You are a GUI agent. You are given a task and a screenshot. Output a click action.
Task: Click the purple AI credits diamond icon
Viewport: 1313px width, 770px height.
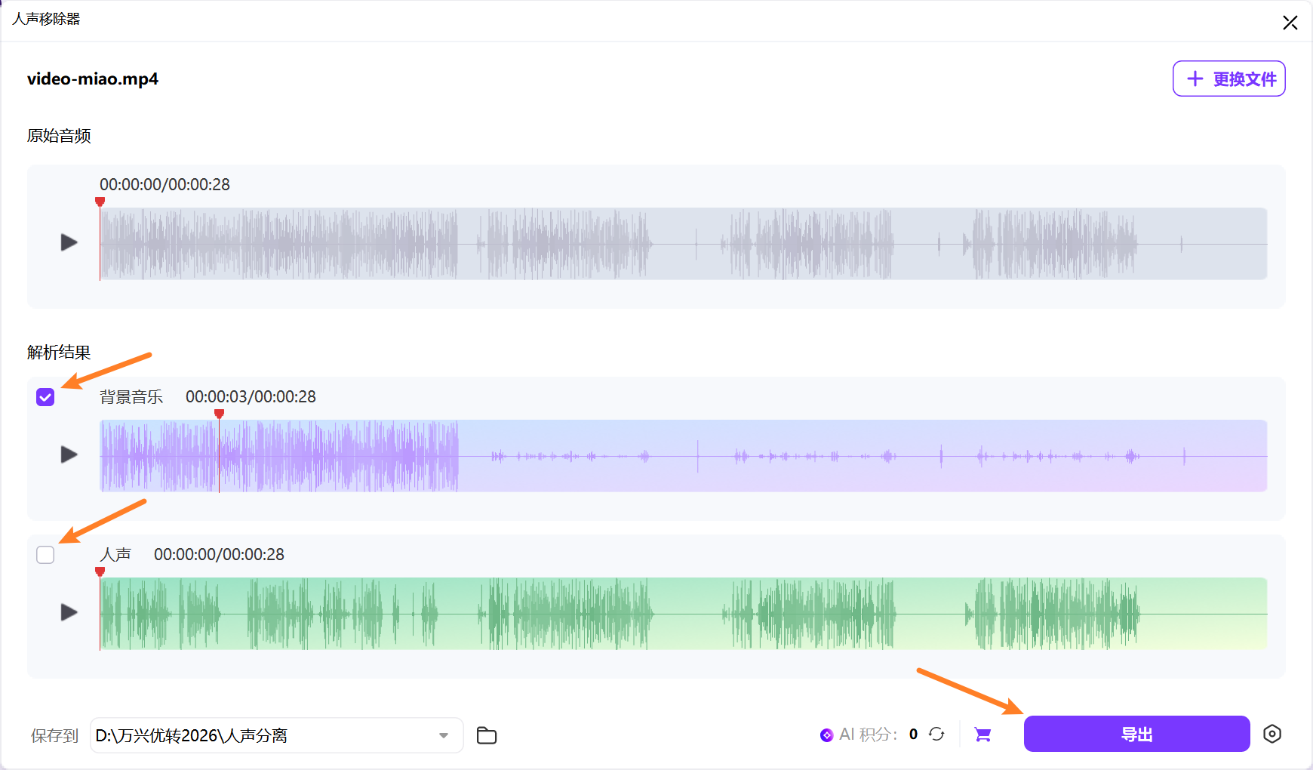[826, 735]
